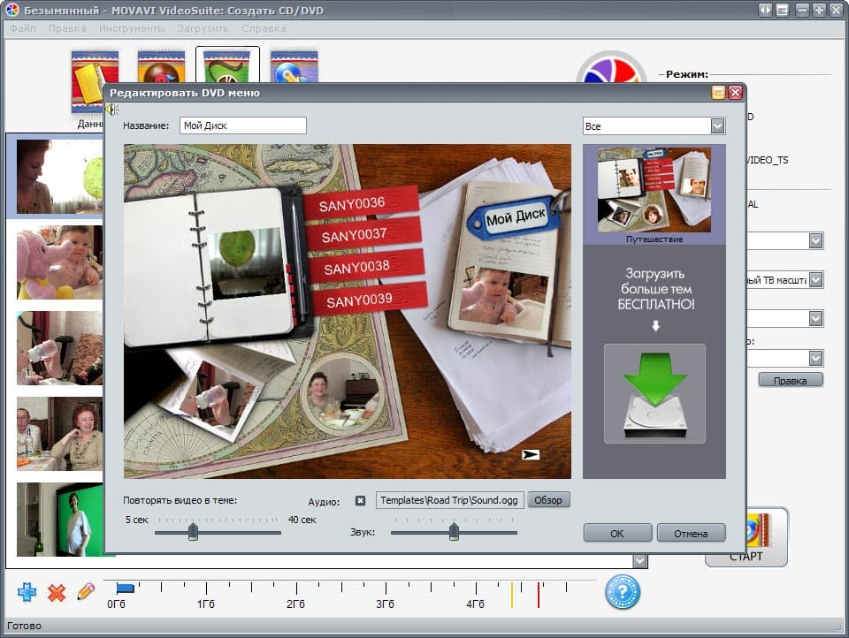
Task: Select the Путешествие theme thumbnail
Action: coord(654,194)
